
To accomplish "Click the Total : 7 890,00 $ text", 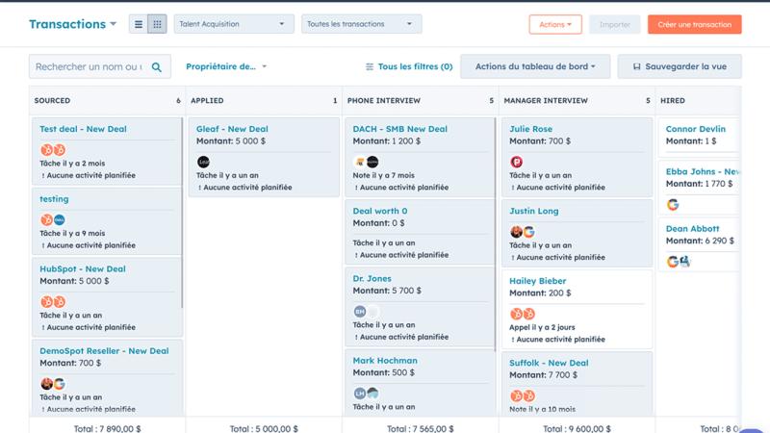I will coord(108,428).
